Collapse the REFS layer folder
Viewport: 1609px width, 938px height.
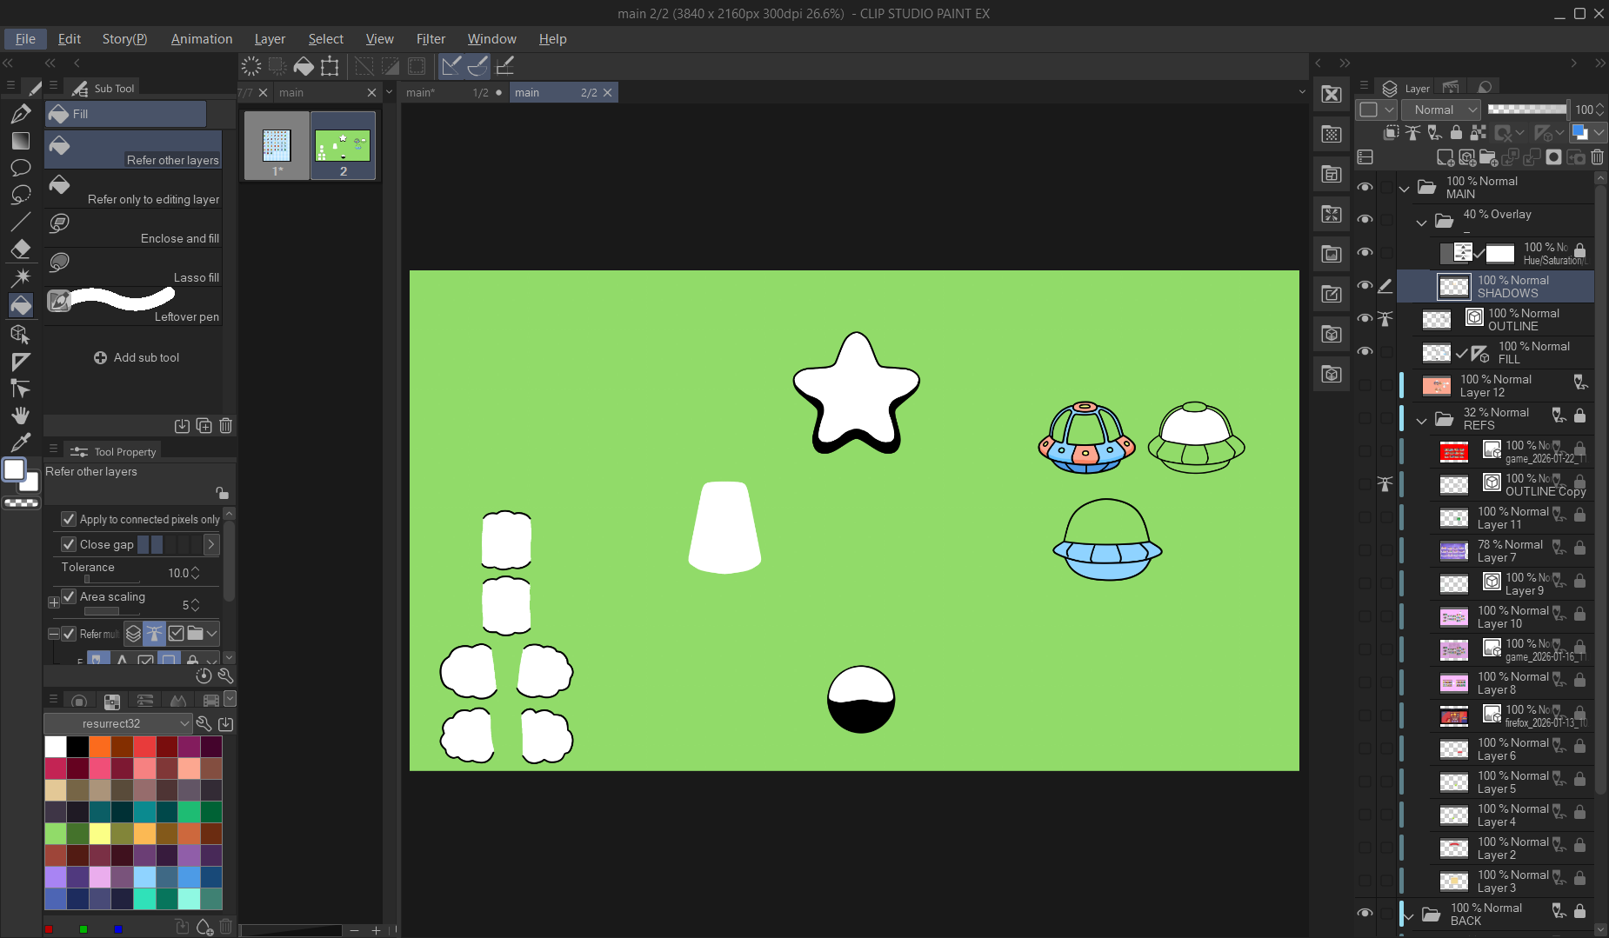[x=1422, y=420]
